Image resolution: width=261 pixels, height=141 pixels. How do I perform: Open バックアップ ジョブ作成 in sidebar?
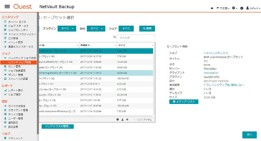(x=22, y=58)
